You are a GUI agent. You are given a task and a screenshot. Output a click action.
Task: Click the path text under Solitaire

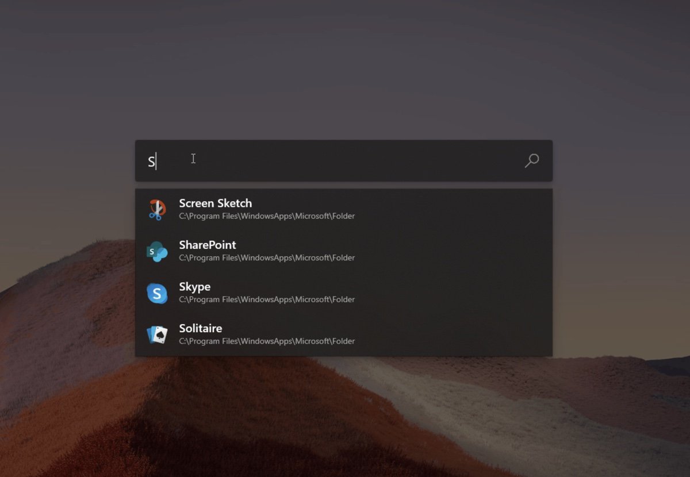coord(266,341)
